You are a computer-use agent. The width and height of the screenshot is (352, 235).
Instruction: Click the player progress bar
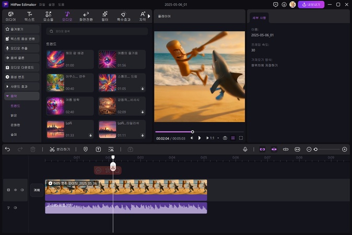coord(200,132)
